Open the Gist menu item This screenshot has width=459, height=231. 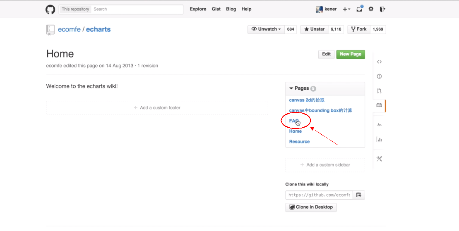coord(216,9)
